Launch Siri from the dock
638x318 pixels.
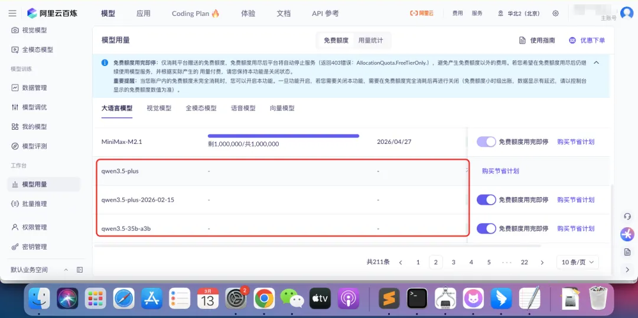click(x=67, y=299)
